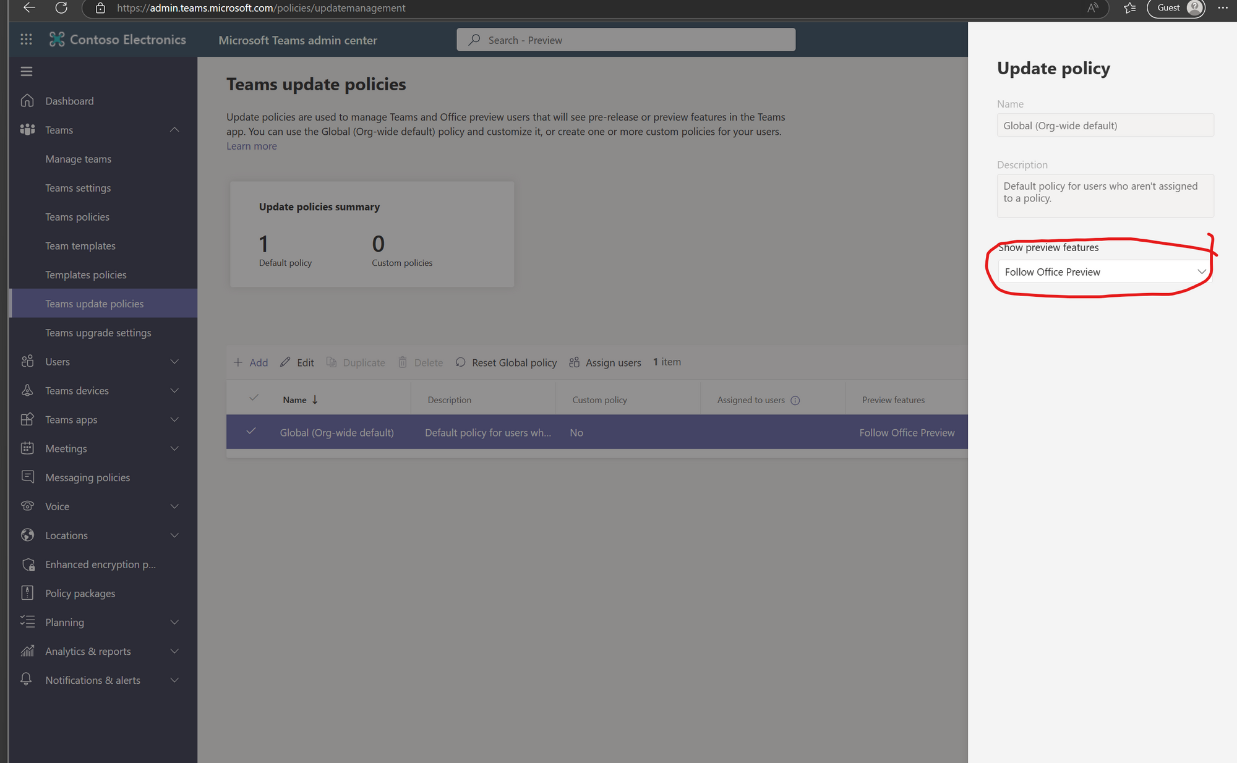Image resolution: width=1237 pixels, height=763 pixels.
Task: Click the Notifications & alerts bell icon
Action: pos(27,680)
